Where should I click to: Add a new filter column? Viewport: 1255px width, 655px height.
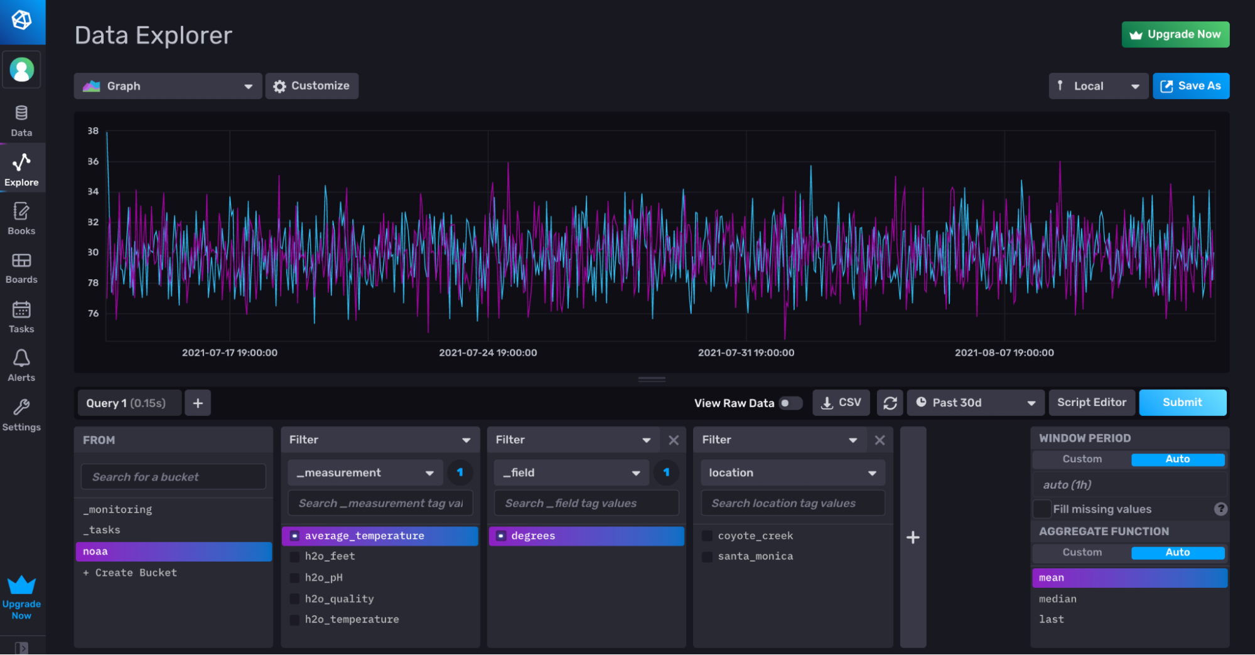913,537
